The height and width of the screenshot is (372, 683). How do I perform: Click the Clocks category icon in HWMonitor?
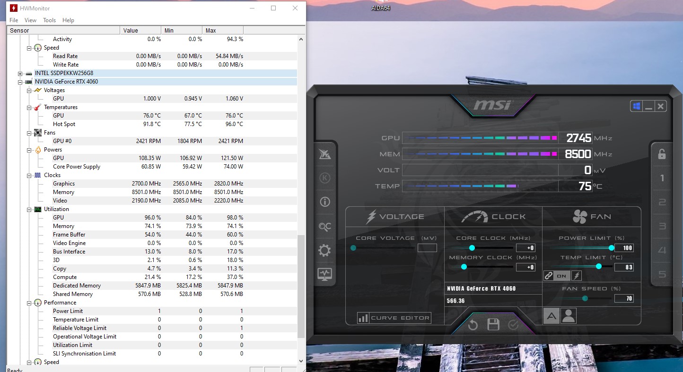(x=38, y=175)
